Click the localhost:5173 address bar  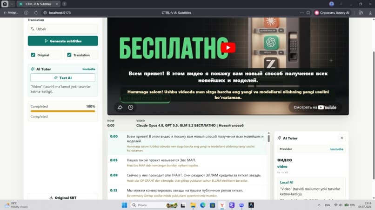[60, 13]
